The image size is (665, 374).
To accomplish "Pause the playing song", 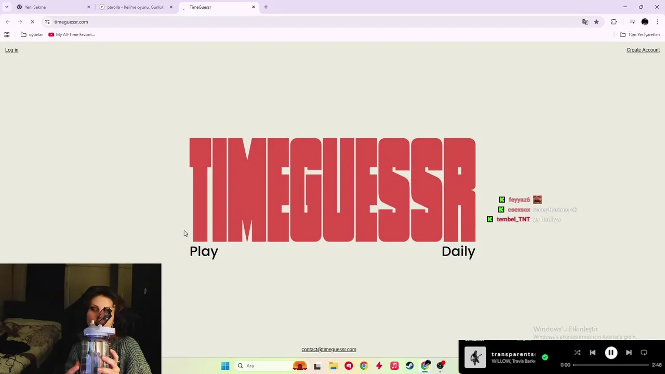I will [x=611, y=353].
